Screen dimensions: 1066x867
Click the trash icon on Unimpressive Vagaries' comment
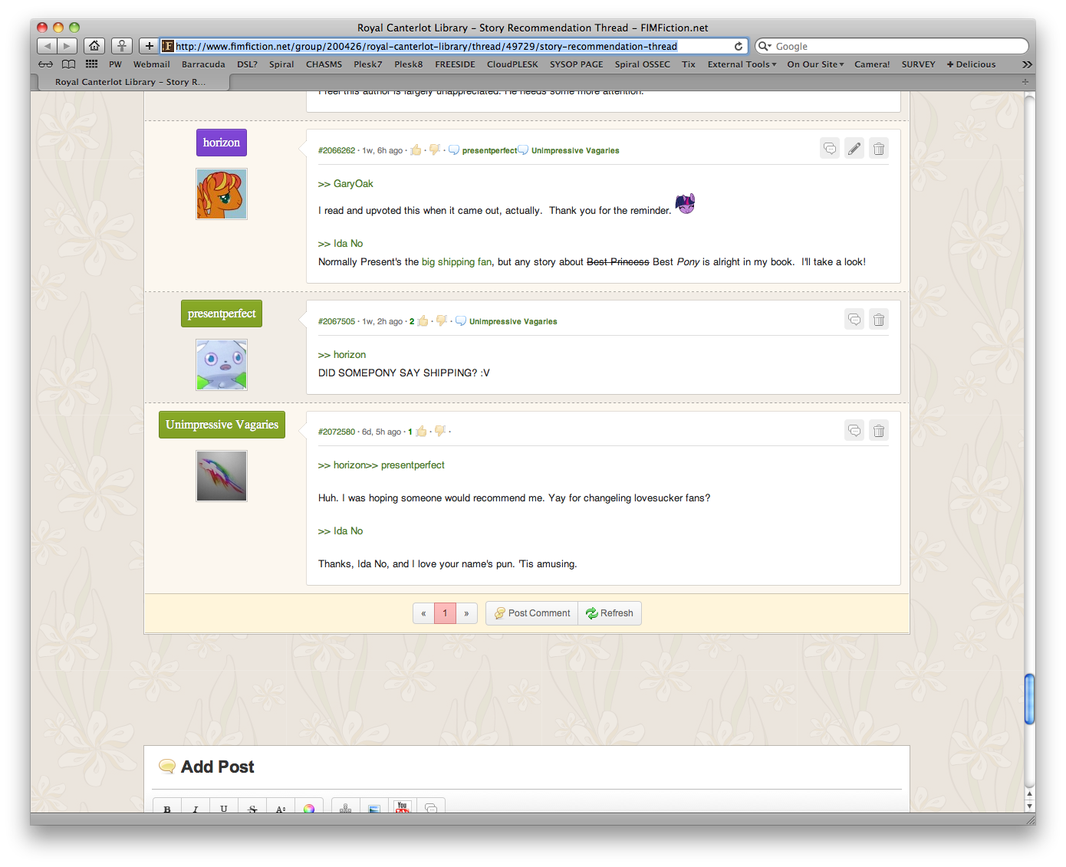[x=879, y=431]
